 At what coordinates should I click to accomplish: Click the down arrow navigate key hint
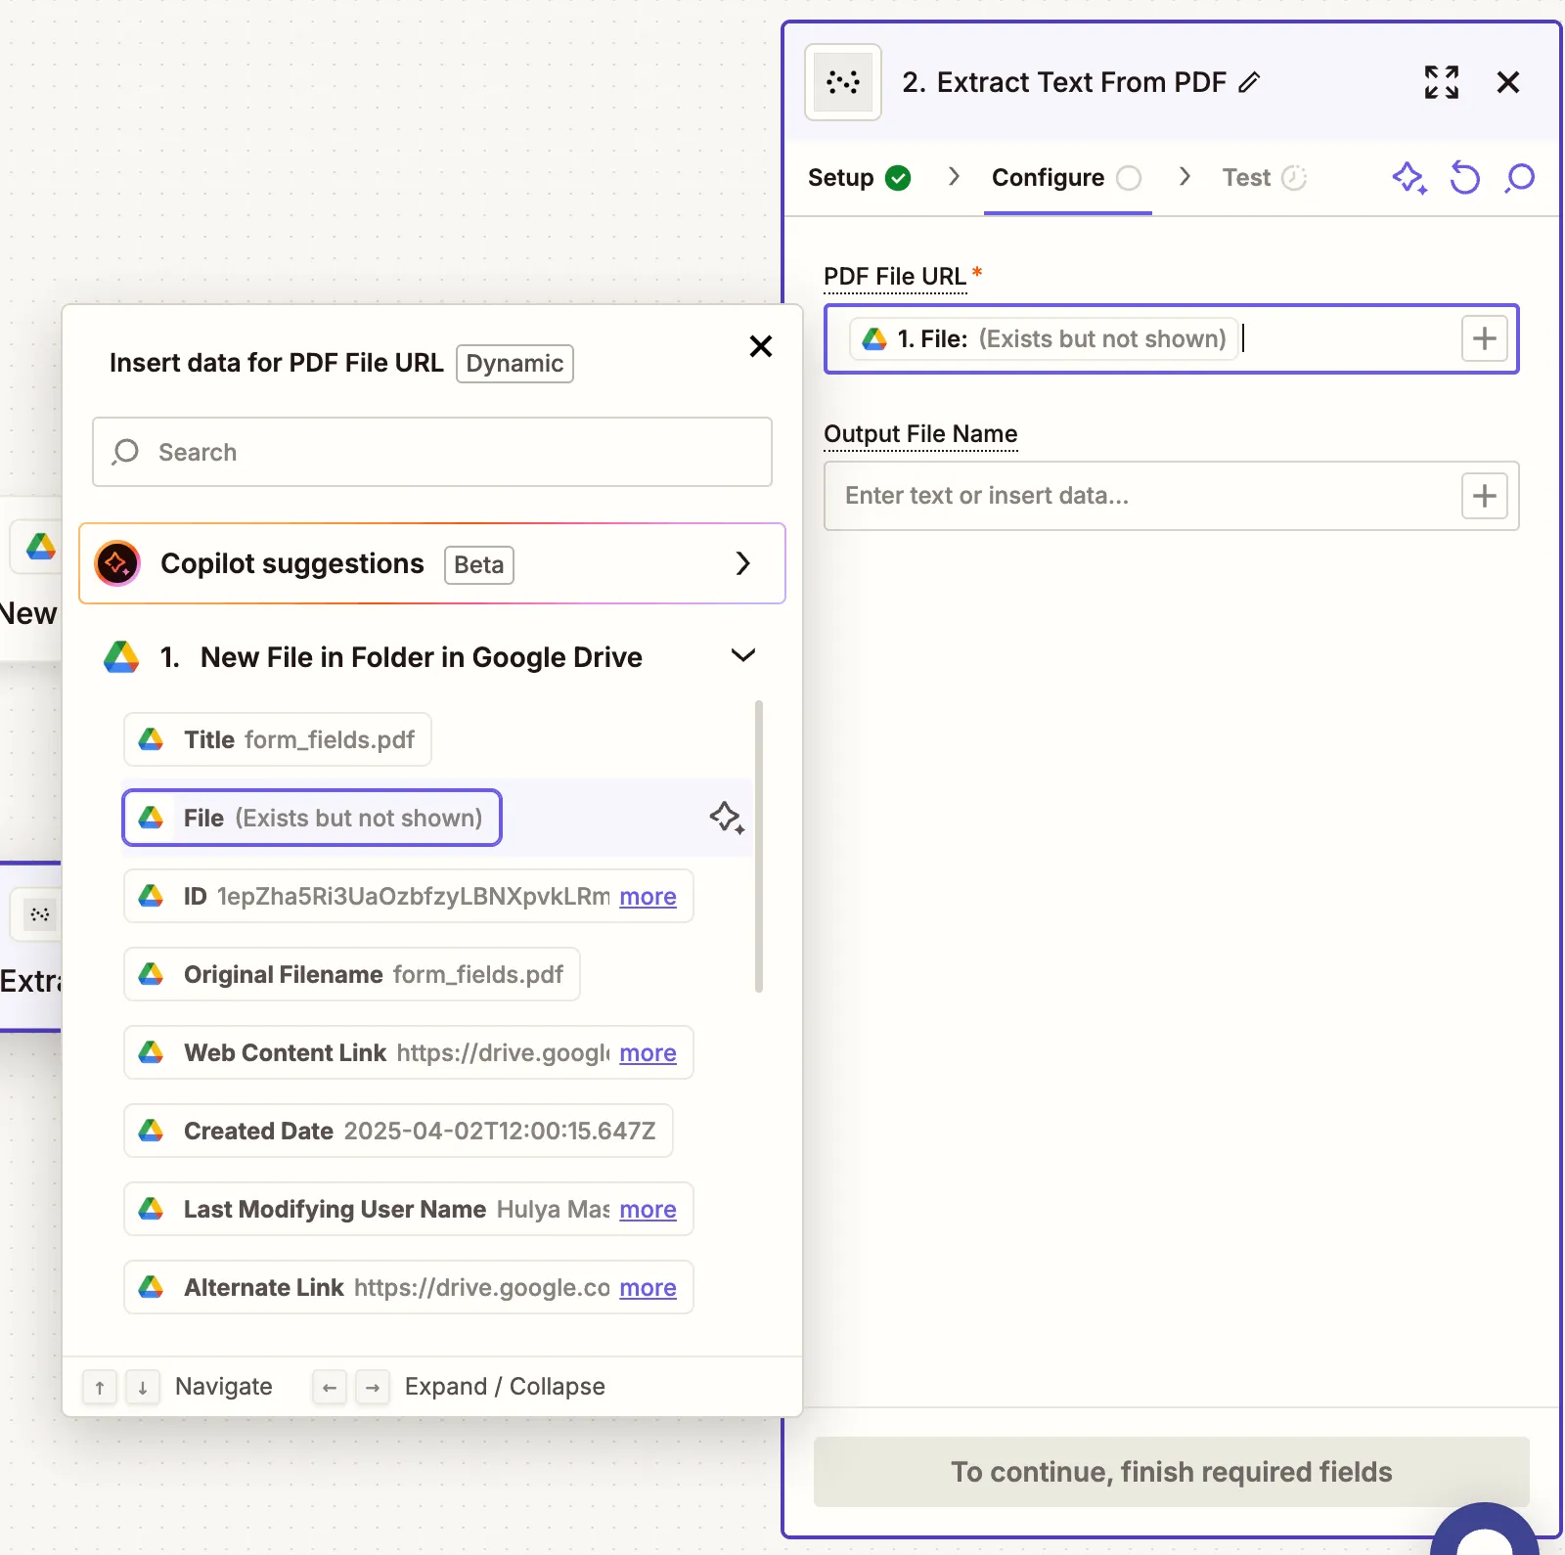143,1387
